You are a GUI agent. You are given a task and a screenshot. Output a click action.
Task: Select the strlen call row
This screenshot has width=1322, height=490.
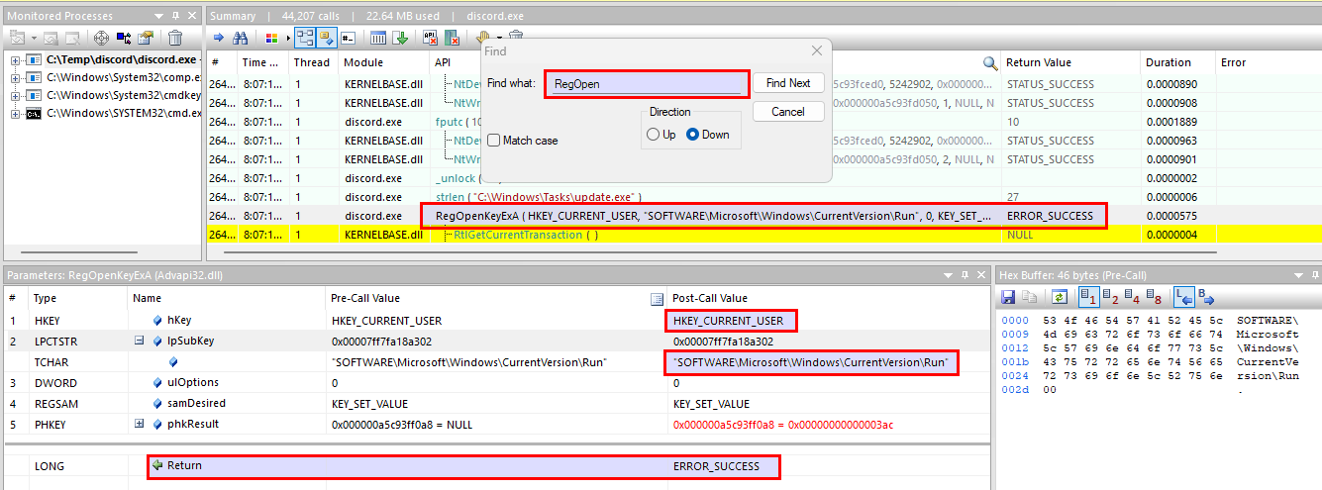[x=763, y=197]
